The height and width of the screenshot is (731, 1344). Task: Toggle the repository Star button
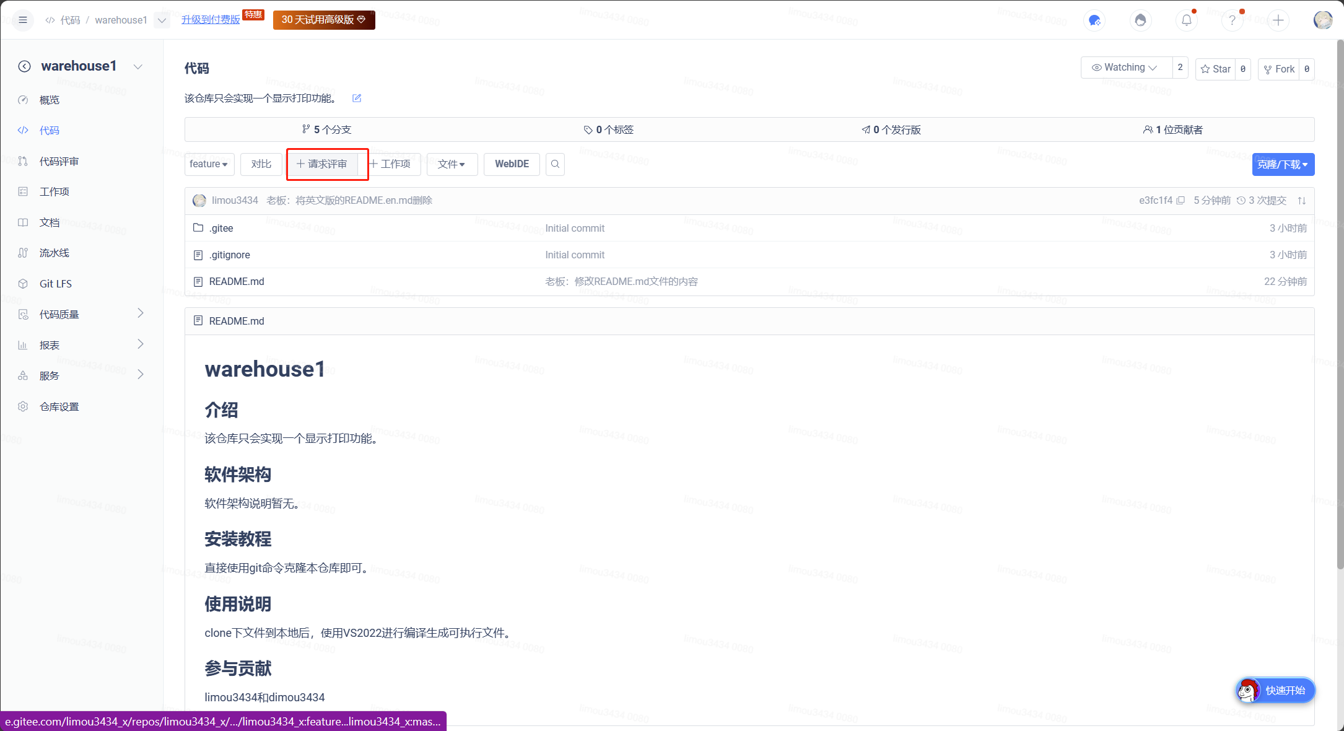click(x=1215, y=69)
